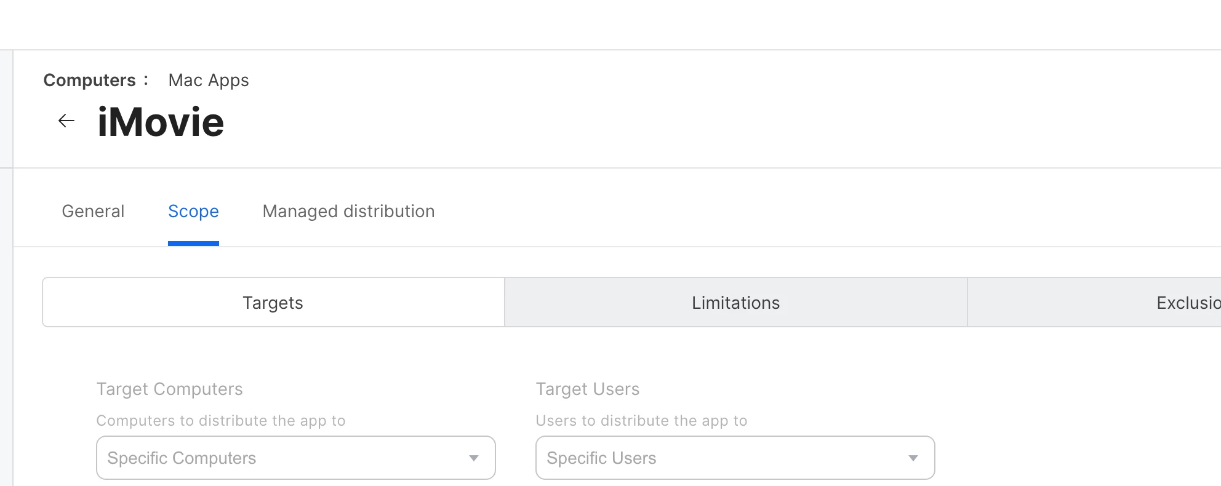Click the Target Users label
The width and height of the screenshot is (1221, 486).
[587, 389]
